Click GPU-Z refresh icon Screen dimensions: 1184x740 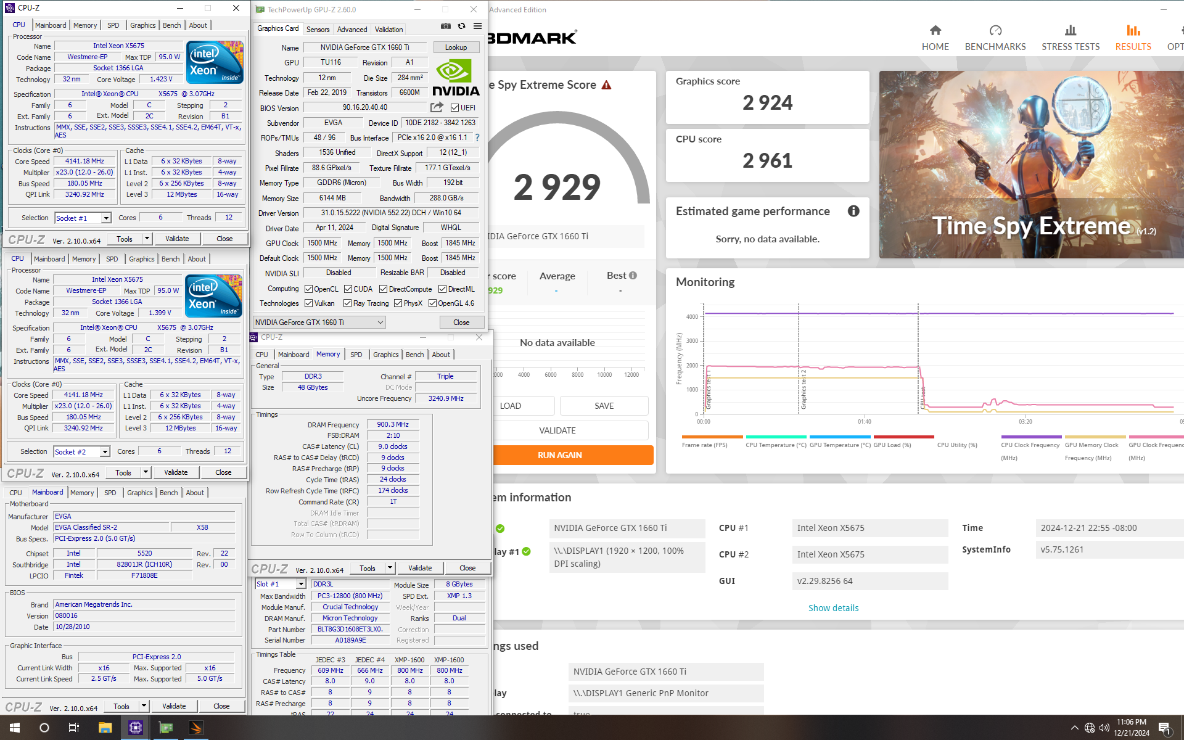pyautogui.click(x=461, y=26)
